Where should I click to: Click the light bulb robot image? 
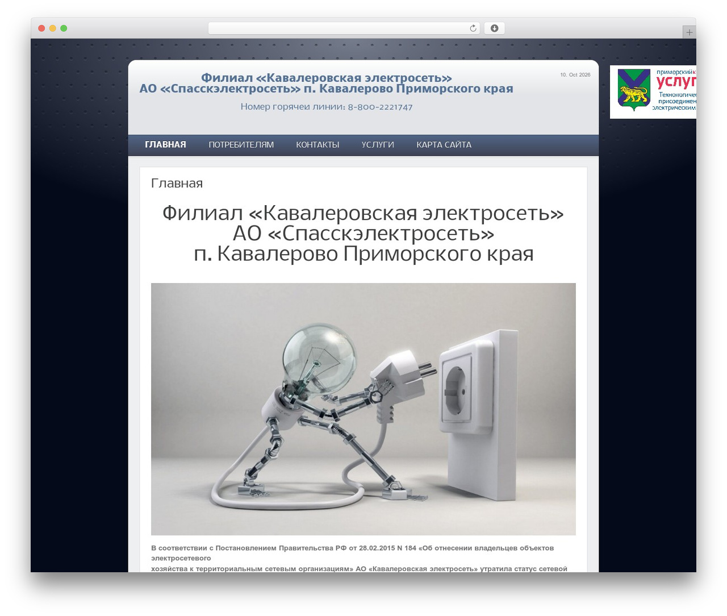(363, 409)
